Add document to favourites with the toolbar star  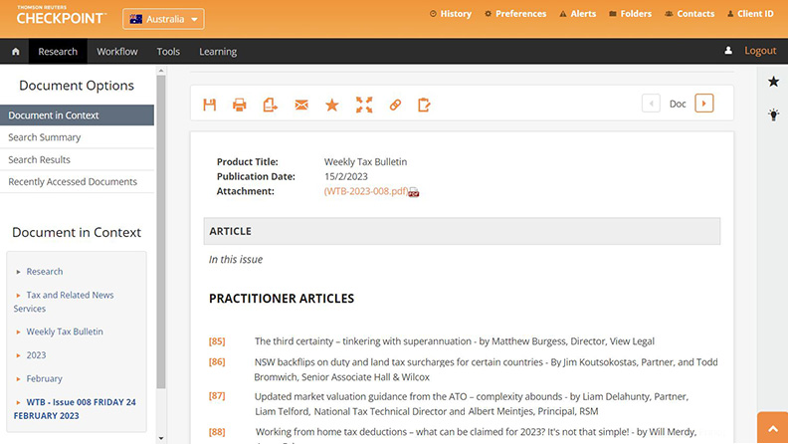332,105
